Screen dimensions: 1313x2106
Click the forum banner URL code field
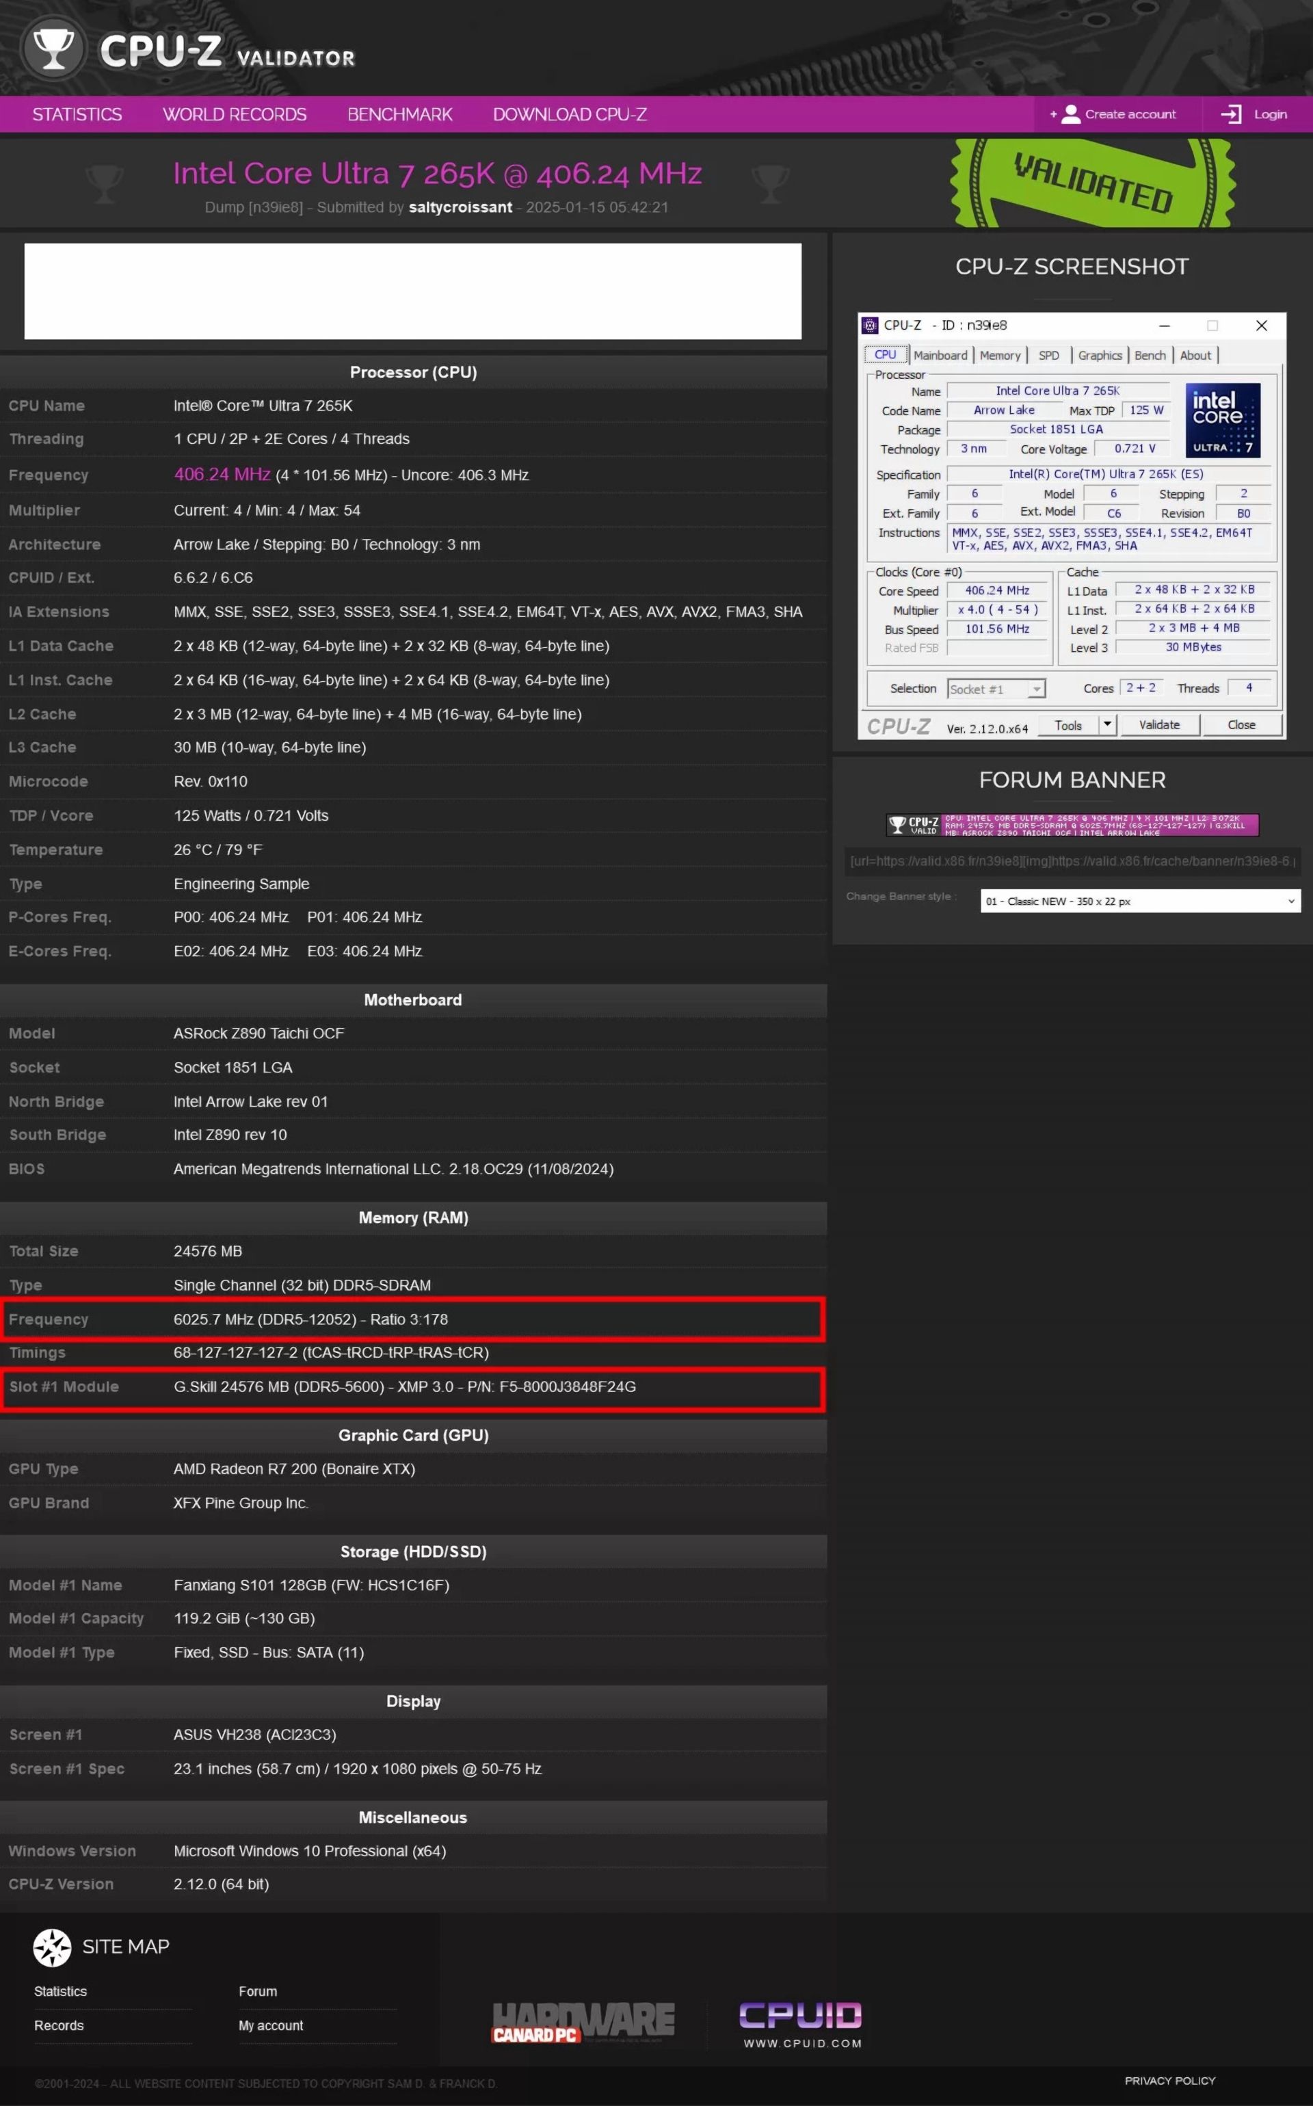point(1072,860)
